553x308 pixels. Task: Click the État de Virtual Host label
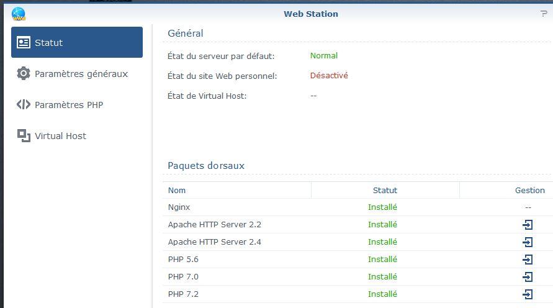click(207, 96)
